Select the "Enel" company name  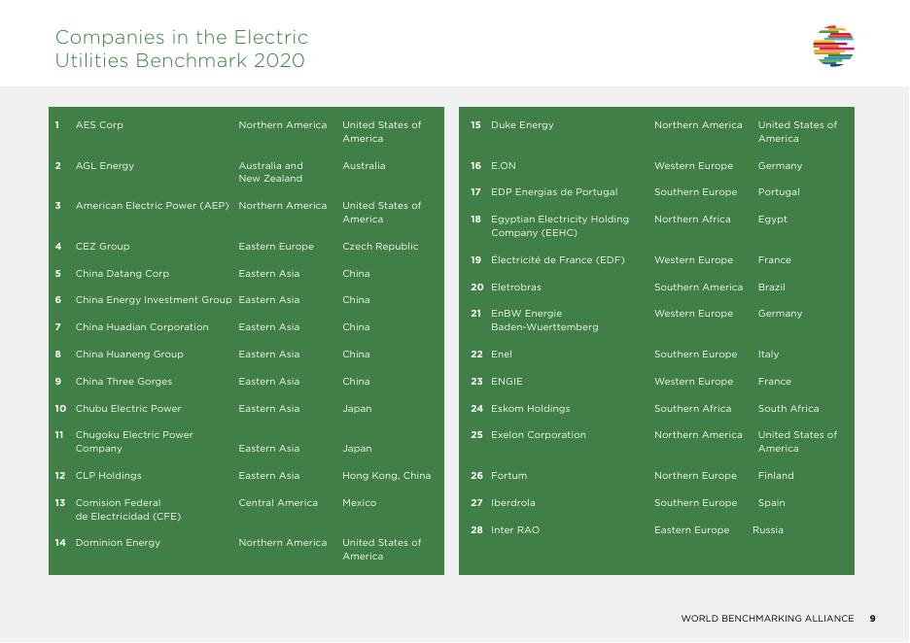502,355
